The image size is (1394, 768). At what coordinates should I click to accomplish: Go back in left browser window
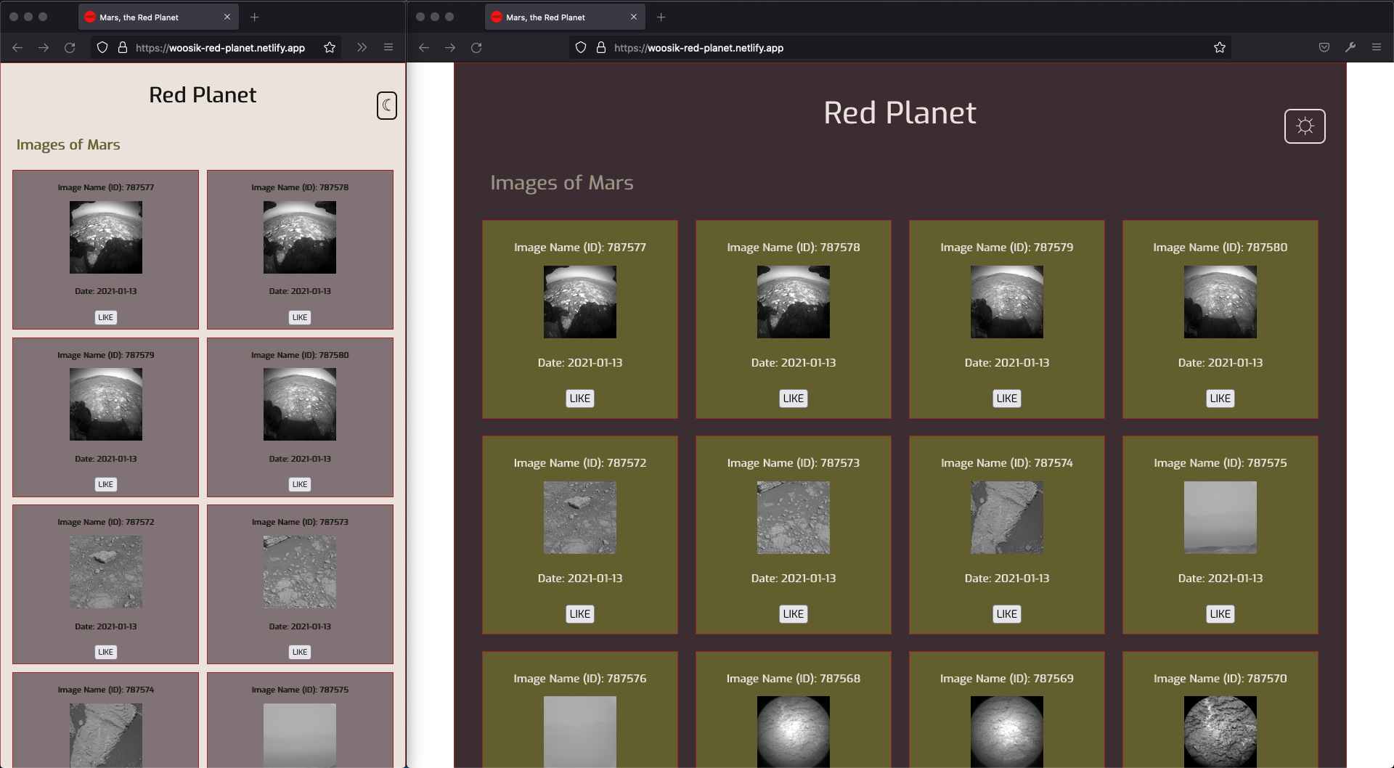pos(17,48)
